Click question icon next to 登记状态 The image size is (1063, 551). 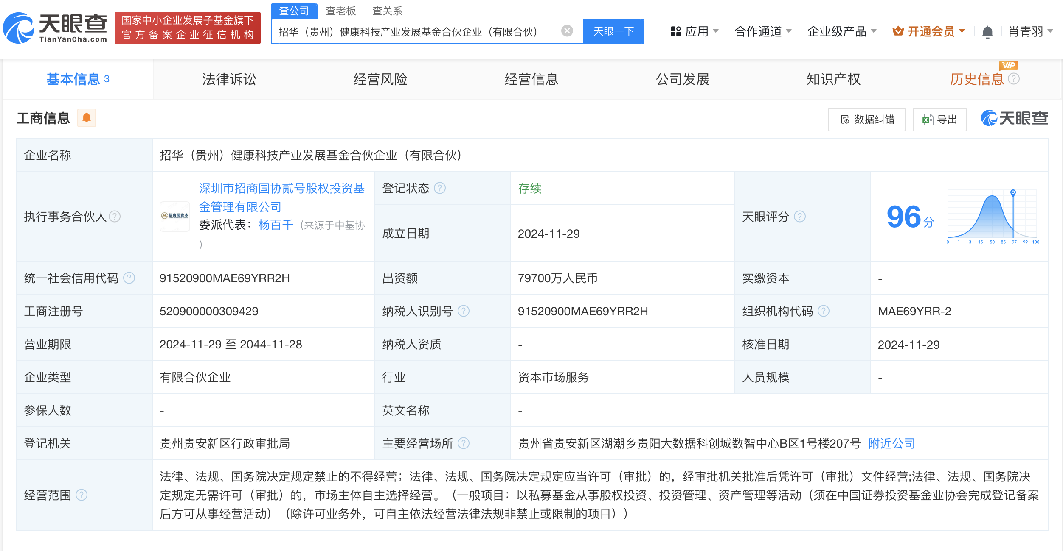click(x=440, y=188)
